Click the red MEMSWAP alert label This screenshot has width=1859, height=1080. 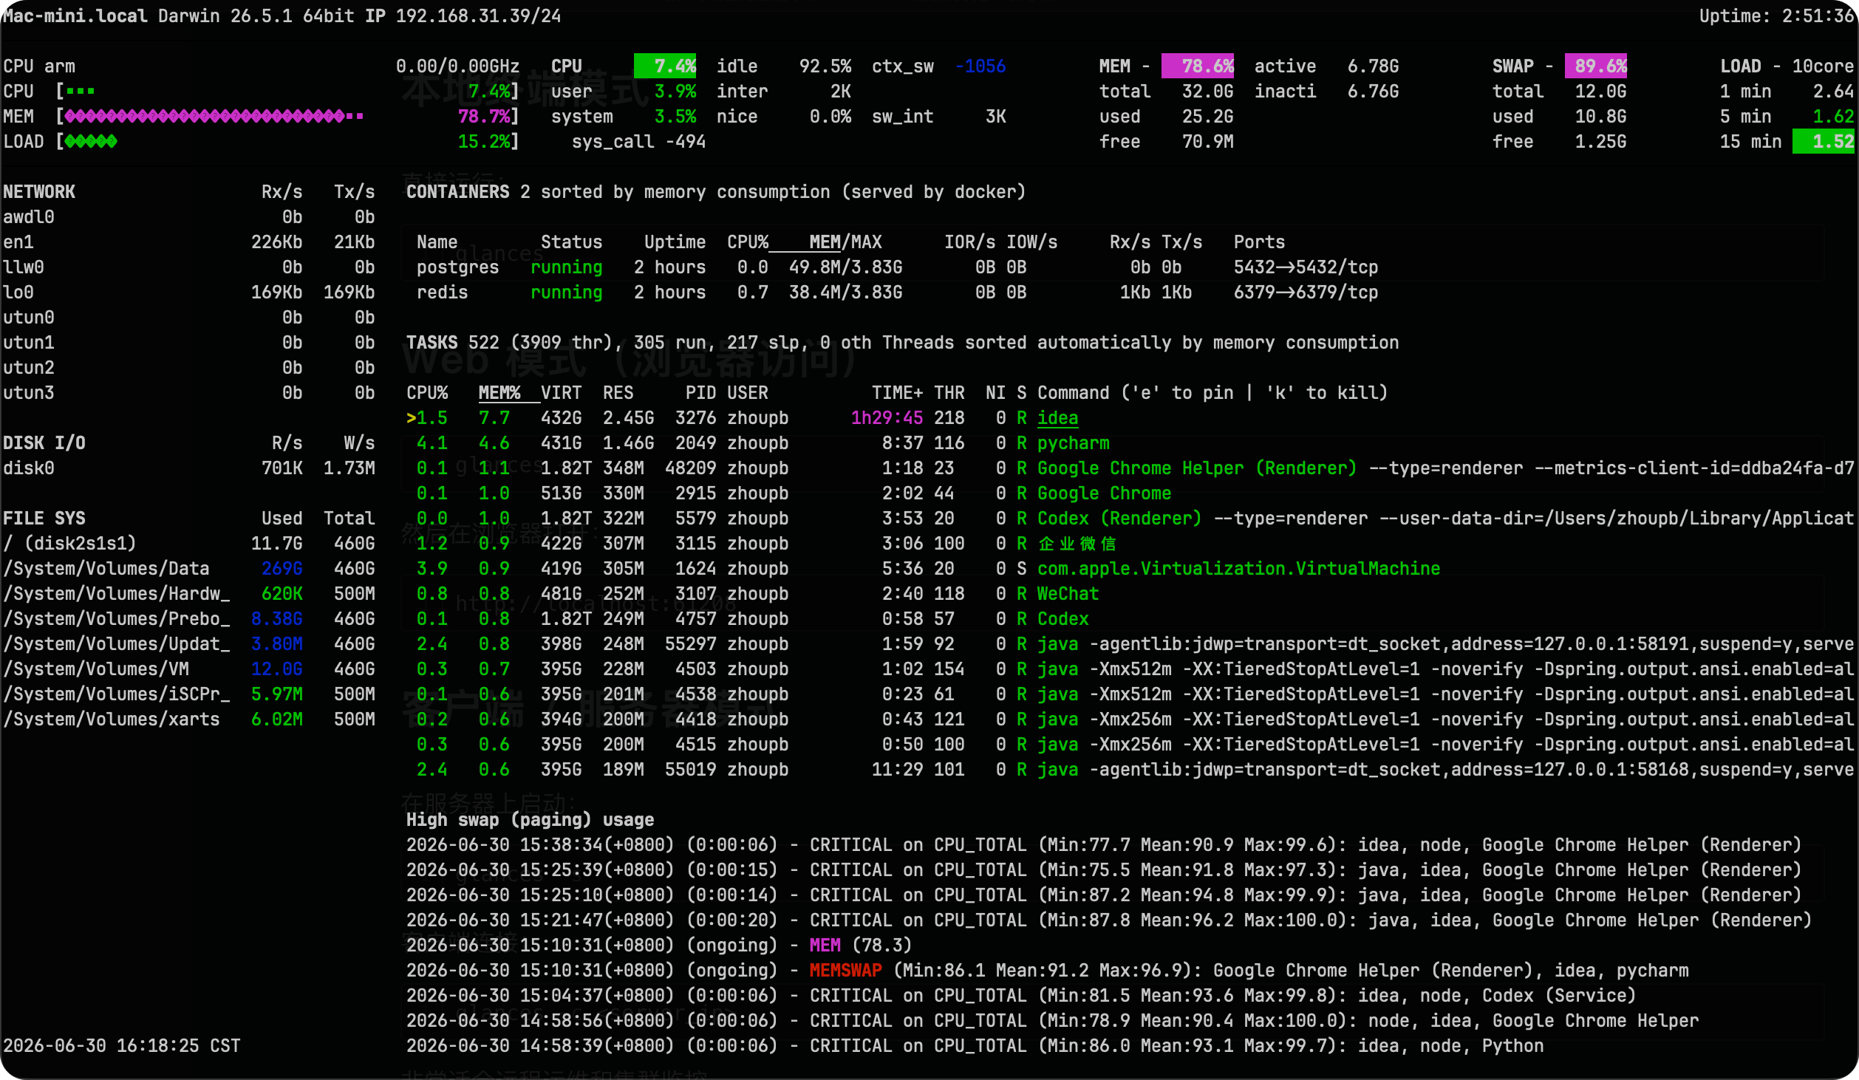(845, 971)
